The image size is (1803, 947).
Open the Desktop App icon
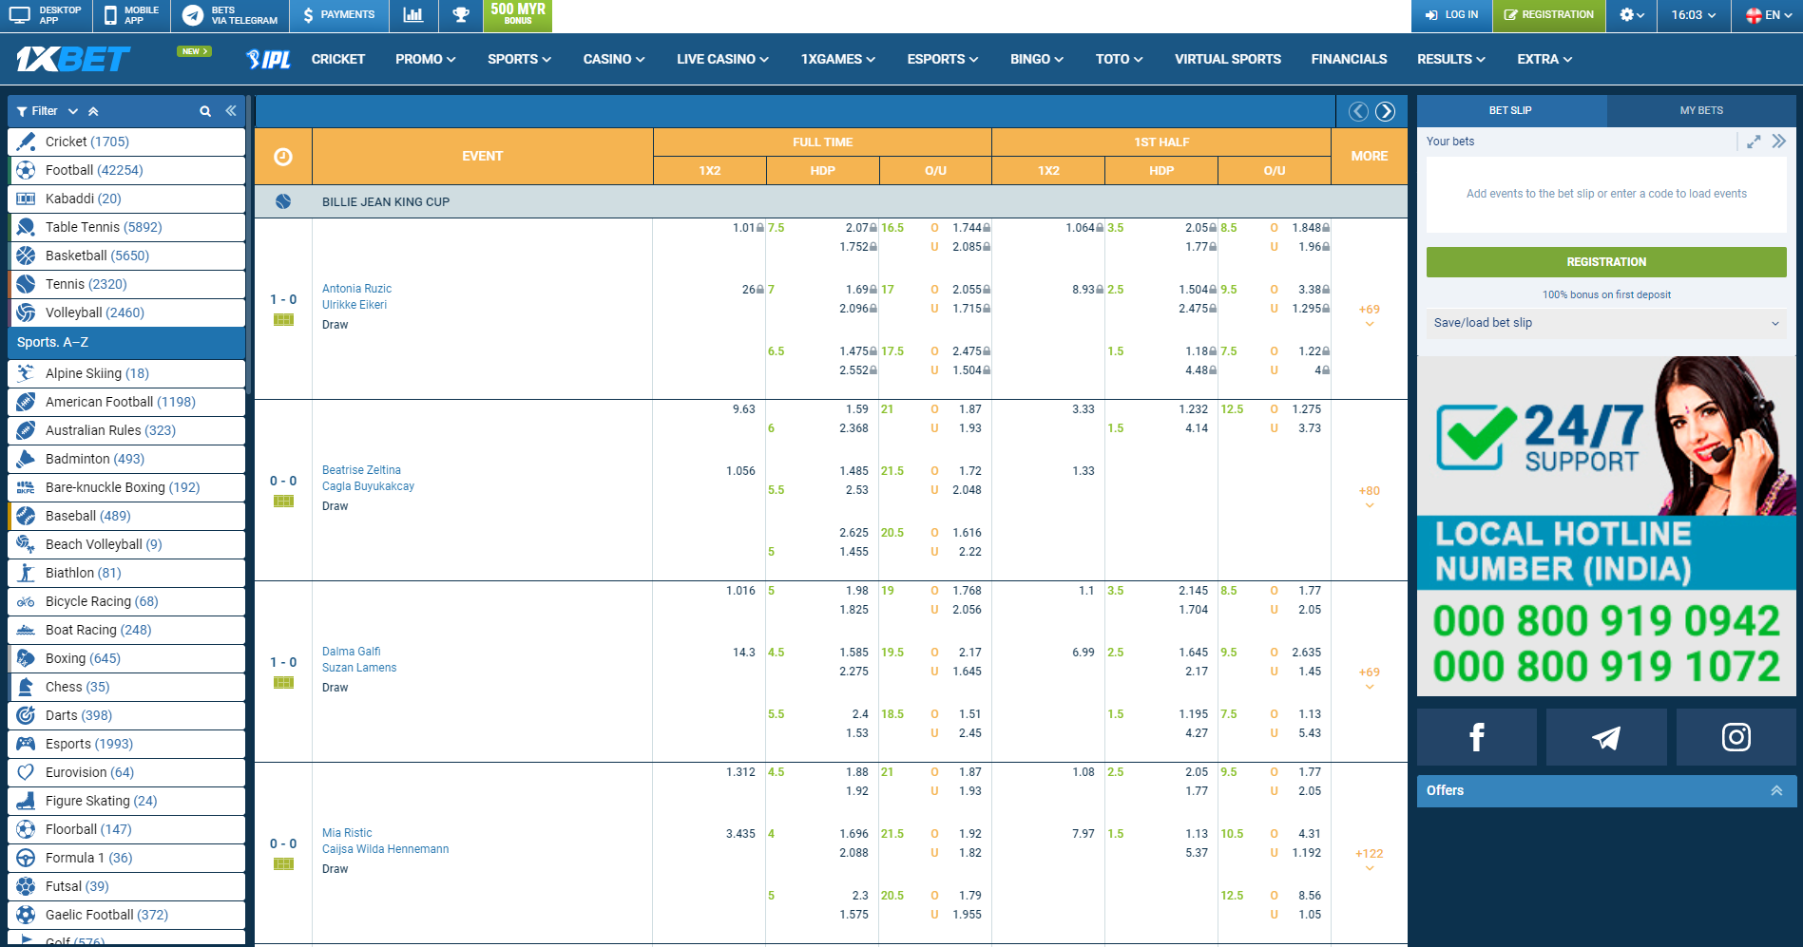tap(20, 15)
